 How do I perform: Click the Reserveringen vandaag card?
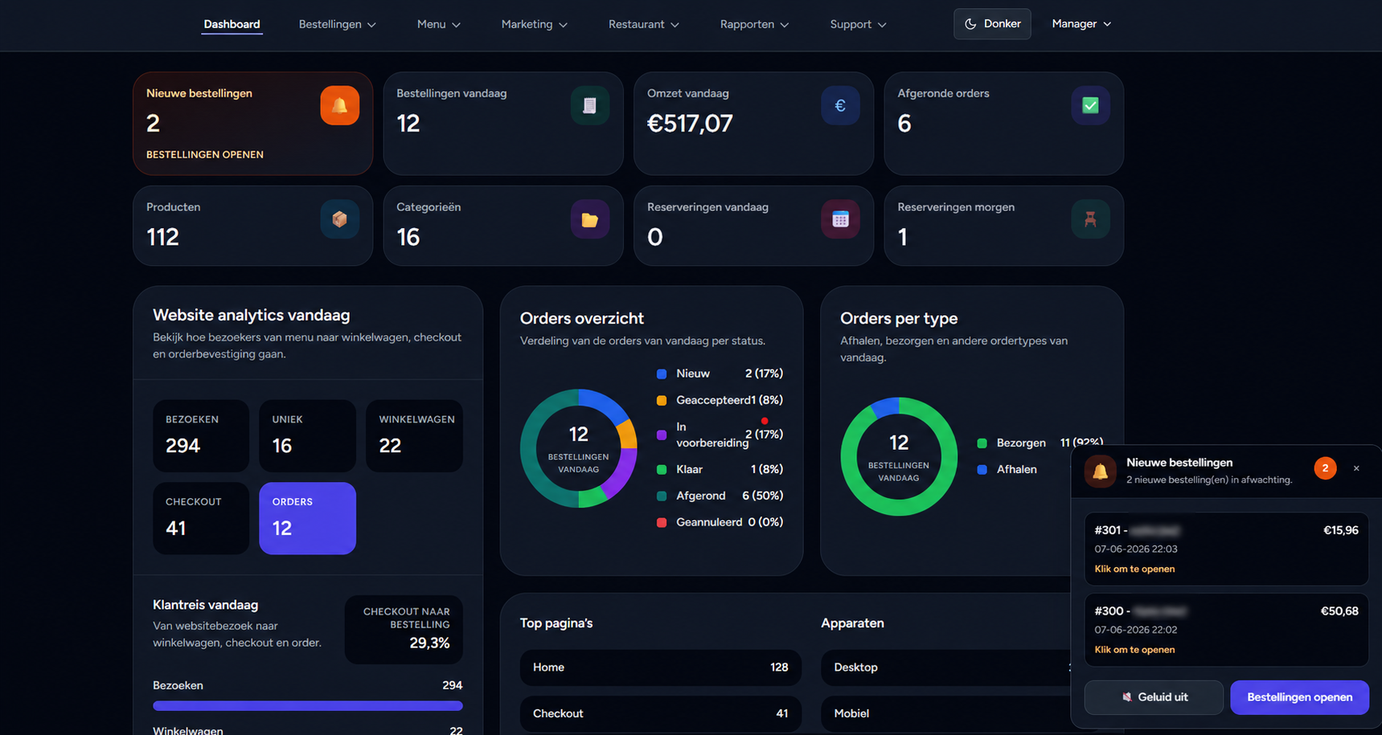(753, 226)
